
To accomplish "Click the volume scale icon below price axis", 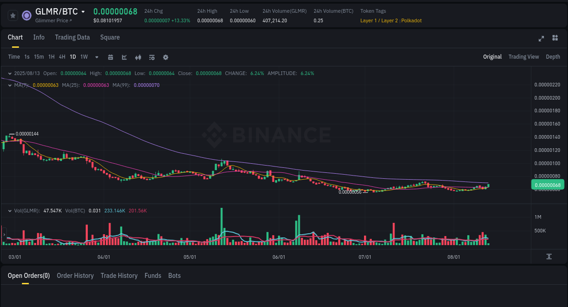I will pos(548,257).
